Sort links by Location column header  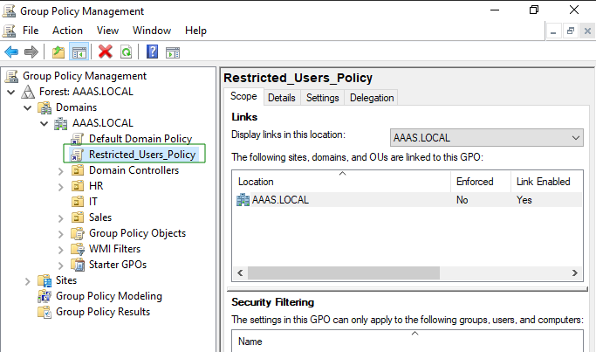click(x=341, y=182)
